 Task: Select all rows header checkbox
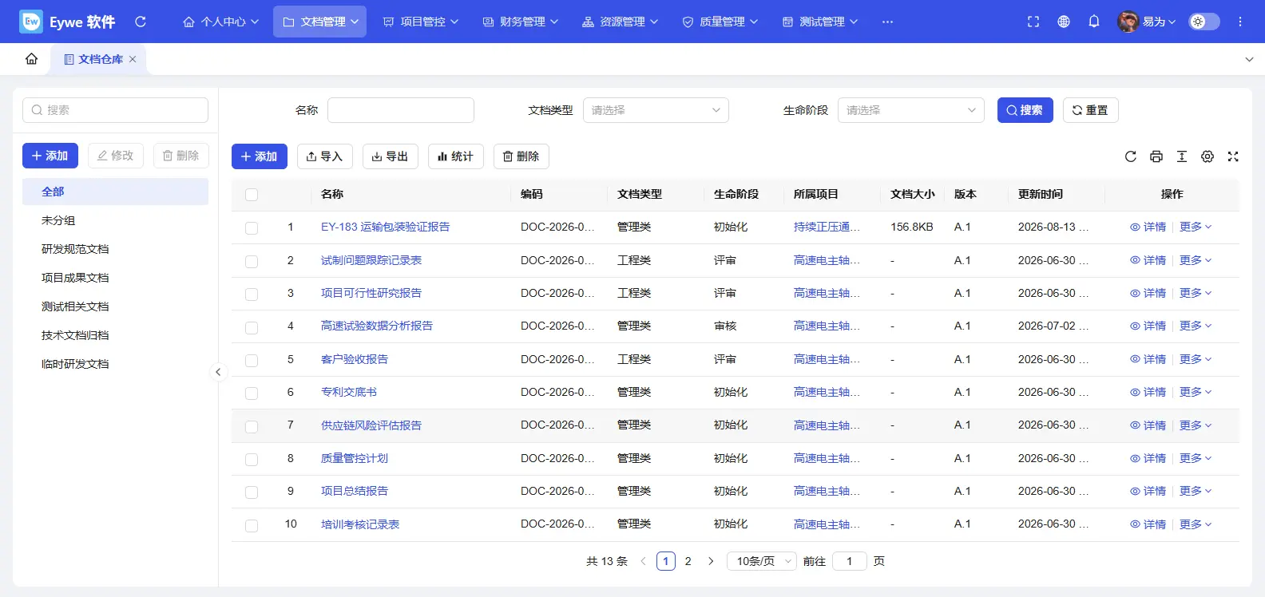coord(252,195)
